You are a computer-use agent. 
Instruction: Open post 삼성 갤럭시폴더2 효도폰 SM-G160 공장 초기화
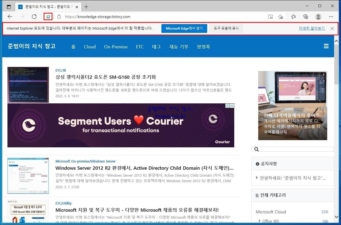[x=106, y=77]
